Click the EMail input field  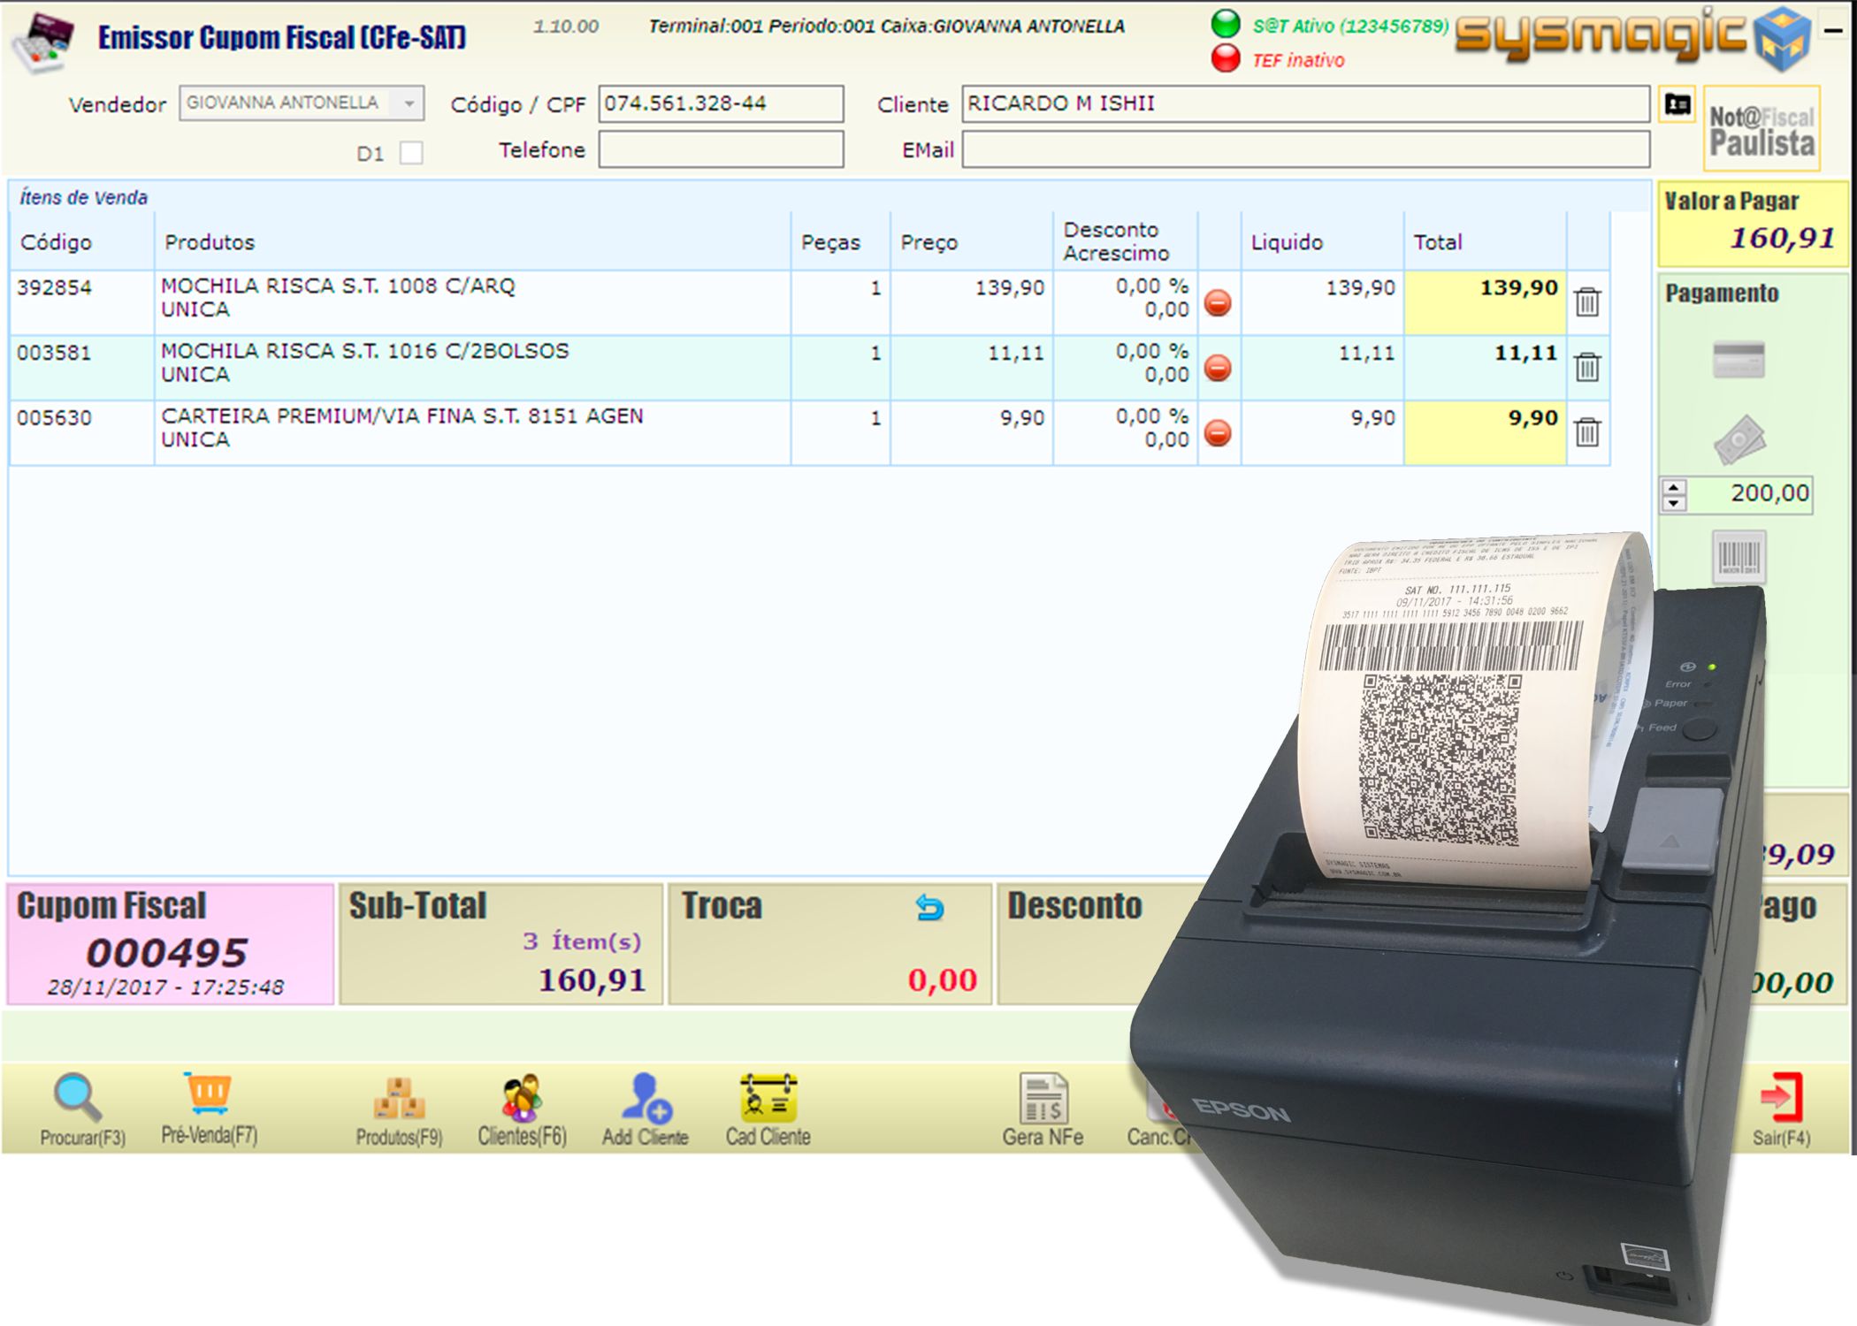(x=1305, y=149)
